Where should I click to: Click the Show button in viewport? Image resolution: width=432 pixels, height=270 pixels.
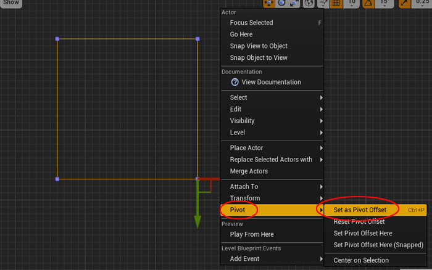[x=11, y=3]
